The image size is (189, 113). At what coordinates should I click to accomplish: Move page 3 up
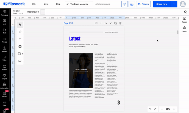tap(106, 23)
